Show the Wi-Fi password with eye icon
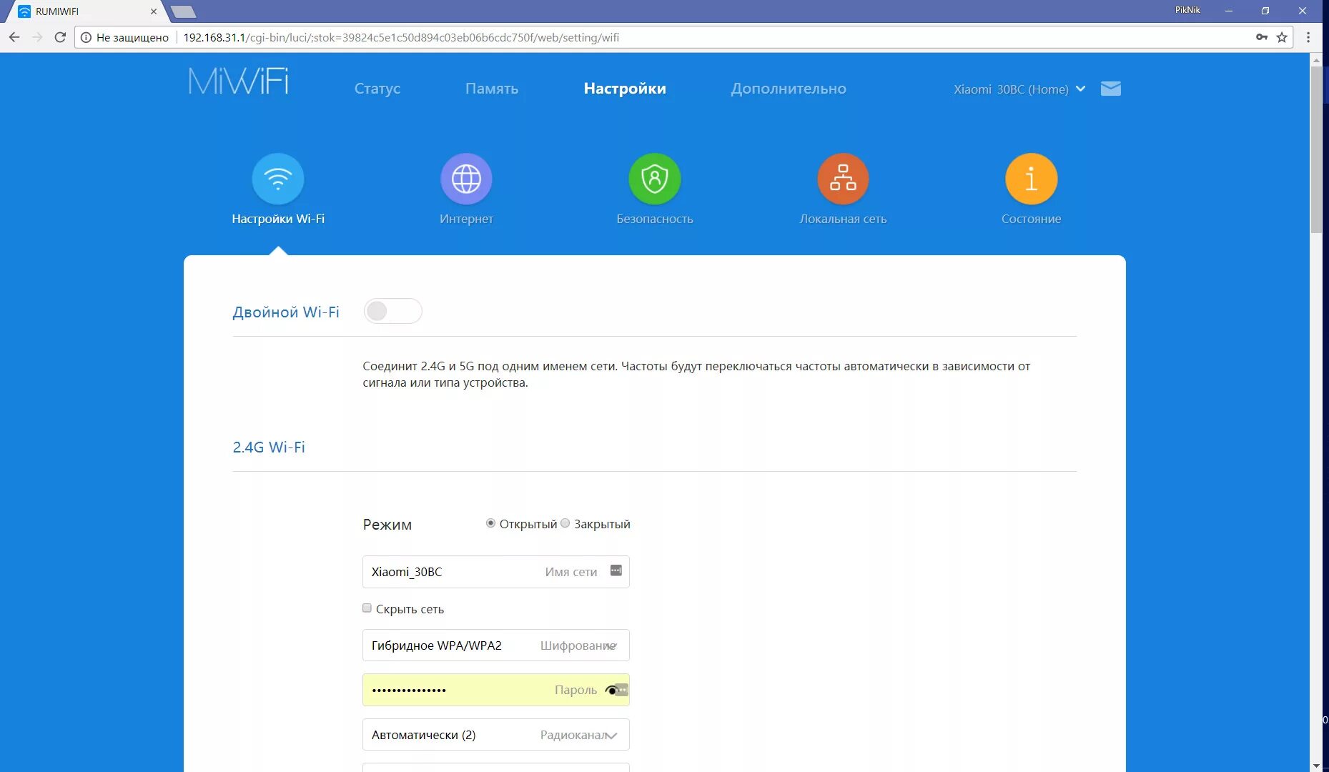The image size is (1329, 772). [x=611, y=691]
